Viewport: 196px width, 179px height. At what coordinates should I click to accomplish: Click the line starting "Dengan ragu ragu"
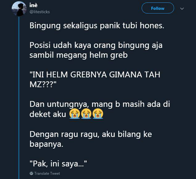pos(91,134)
